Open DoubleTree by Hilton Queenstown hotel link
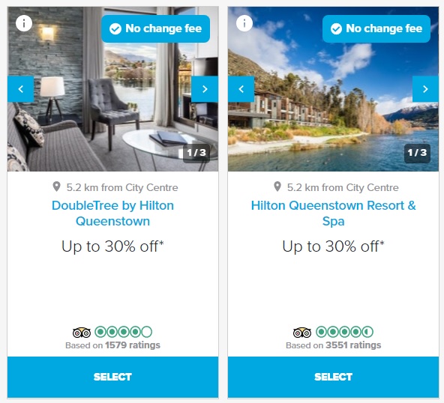This screenshot has width=444, height=403. 112,213
